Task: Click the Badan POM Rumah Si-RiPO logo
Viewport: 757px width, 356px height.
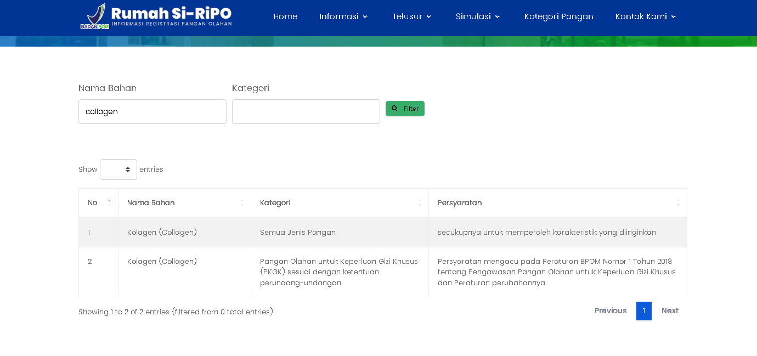Action: tap(156, 16)
